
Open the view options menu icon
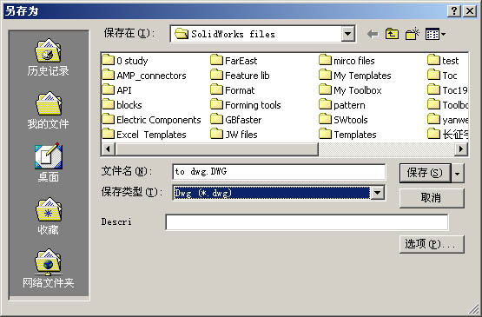tap(435, 34)
